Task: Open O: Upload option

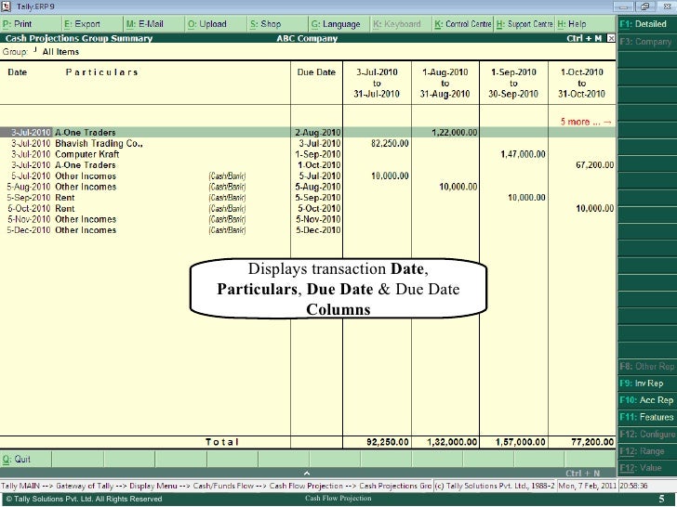Action: click(x=216, y=24)
